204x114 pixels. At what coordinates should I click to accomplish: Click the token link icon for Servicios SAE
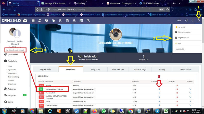190,93
